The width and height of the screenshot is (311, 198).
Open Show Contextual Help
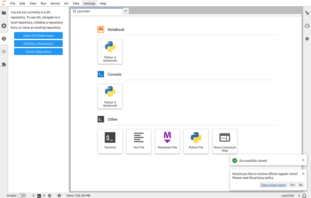(x=224, y=141)
